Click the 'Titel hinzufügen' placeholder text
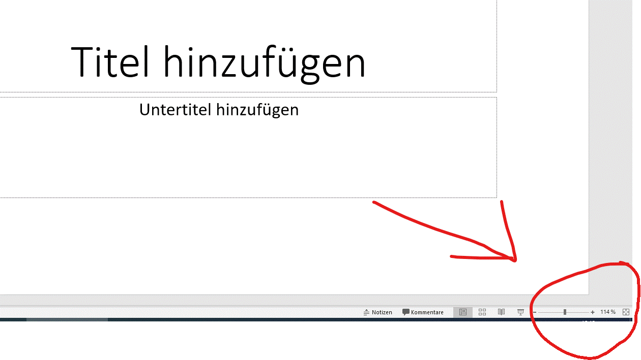 point(218,62)
